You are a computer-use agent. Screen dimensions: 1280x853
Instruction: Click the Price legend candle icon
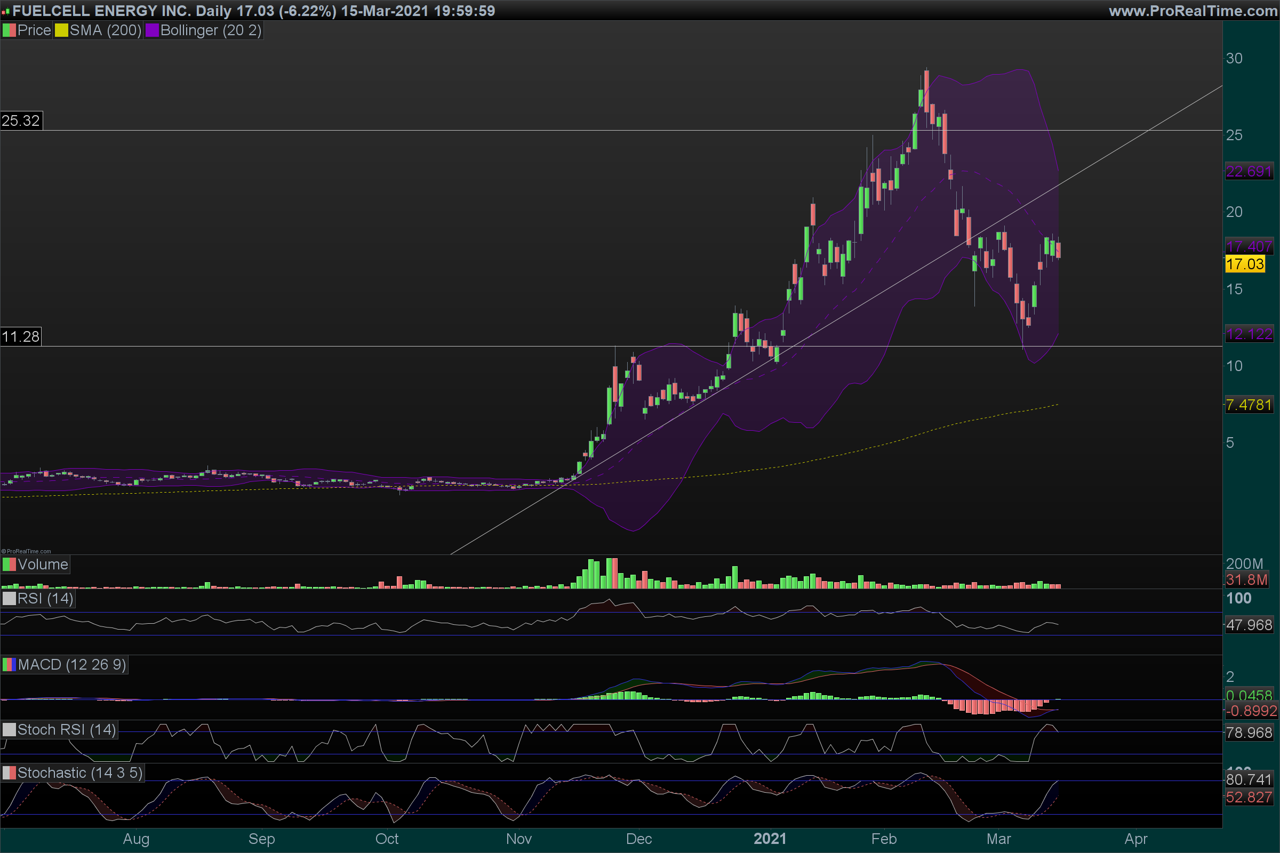pyautogui.click(x=9, y=30)
